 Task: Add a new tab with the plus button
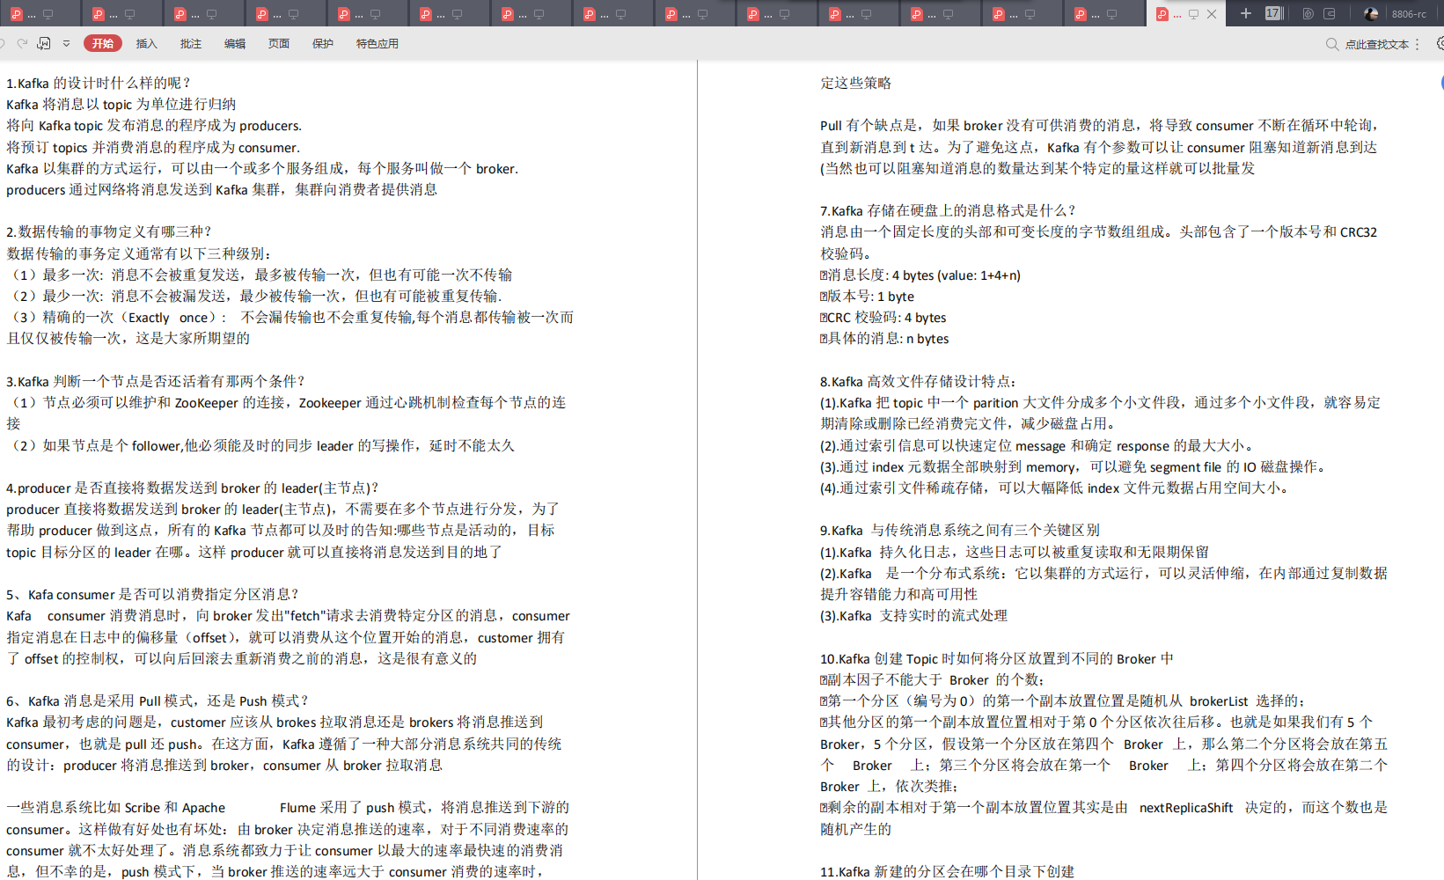pyautogui.click(x=1246, y=13)
